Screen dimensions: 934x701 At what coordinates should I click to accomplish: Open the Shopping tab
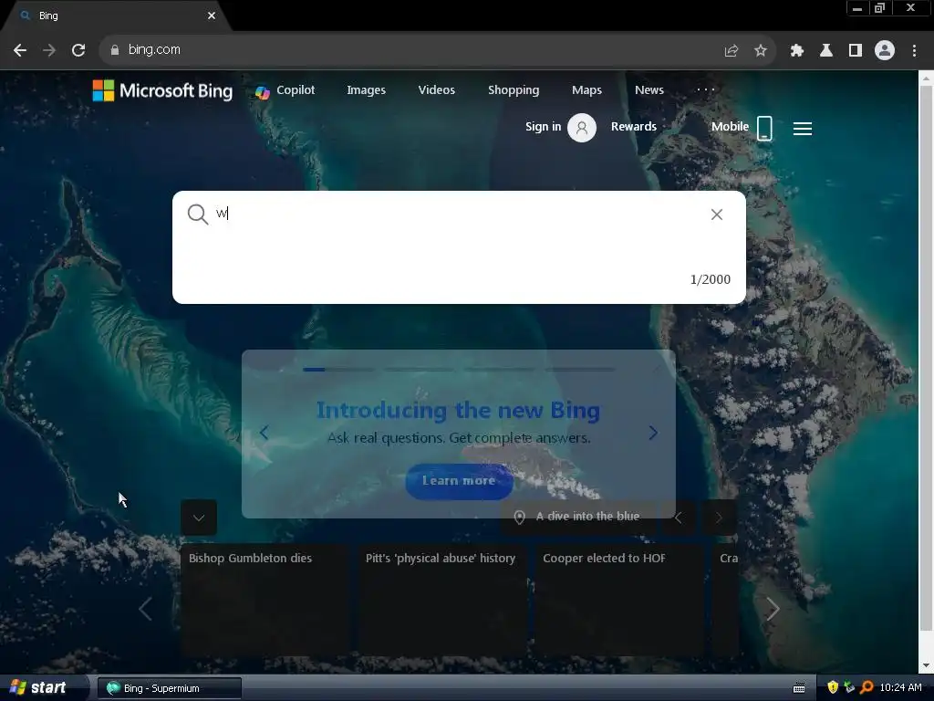(x=514, y=90)
